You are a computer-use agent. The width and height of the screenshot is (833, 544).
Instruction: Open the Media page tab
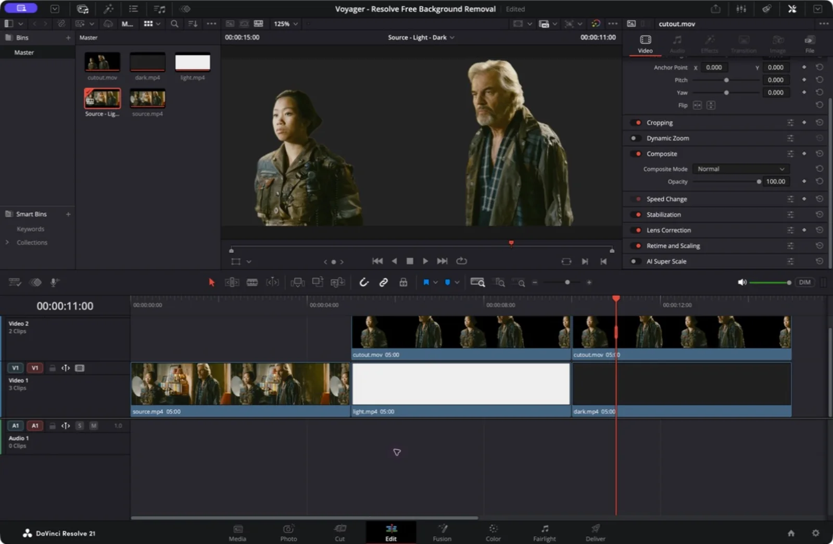pyautogui.click(x=237, y=533)
